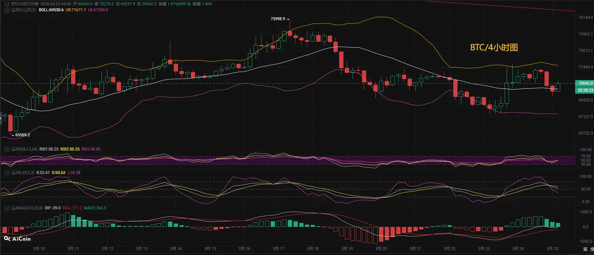Select the BOLL:69530.6 middle band value

[51, 10]
